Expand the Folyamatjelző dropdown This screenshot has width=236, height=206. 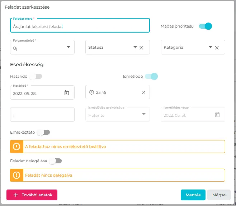click(69, 47)
